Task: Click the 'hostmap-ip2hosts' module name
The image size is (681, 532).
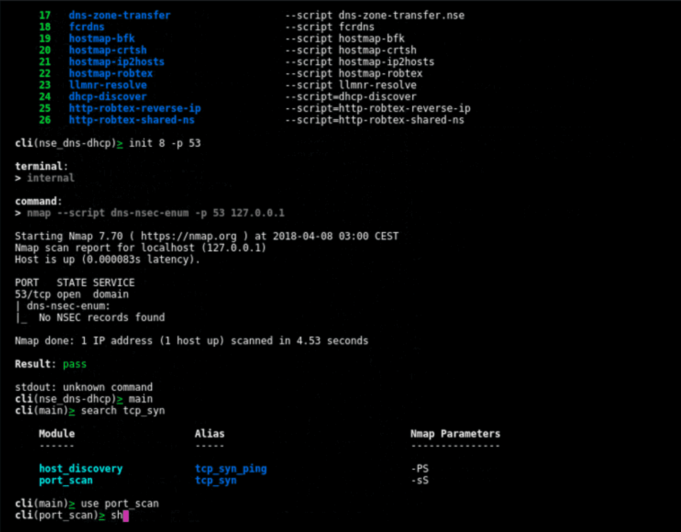Action: tap(116, 61)
